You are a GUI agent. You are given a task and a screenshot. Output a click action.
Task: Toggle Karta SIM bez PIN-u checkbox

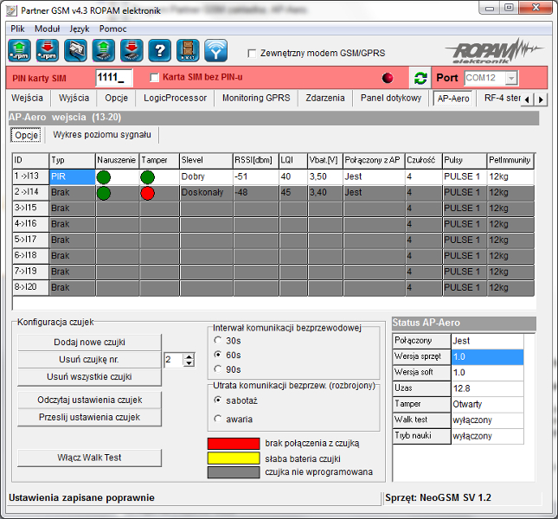tap(155, 78)
